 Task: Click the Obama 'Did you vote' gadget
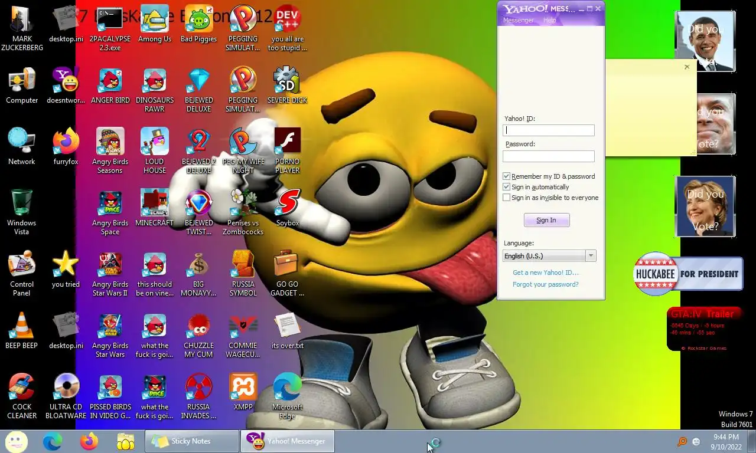[705, 41]
